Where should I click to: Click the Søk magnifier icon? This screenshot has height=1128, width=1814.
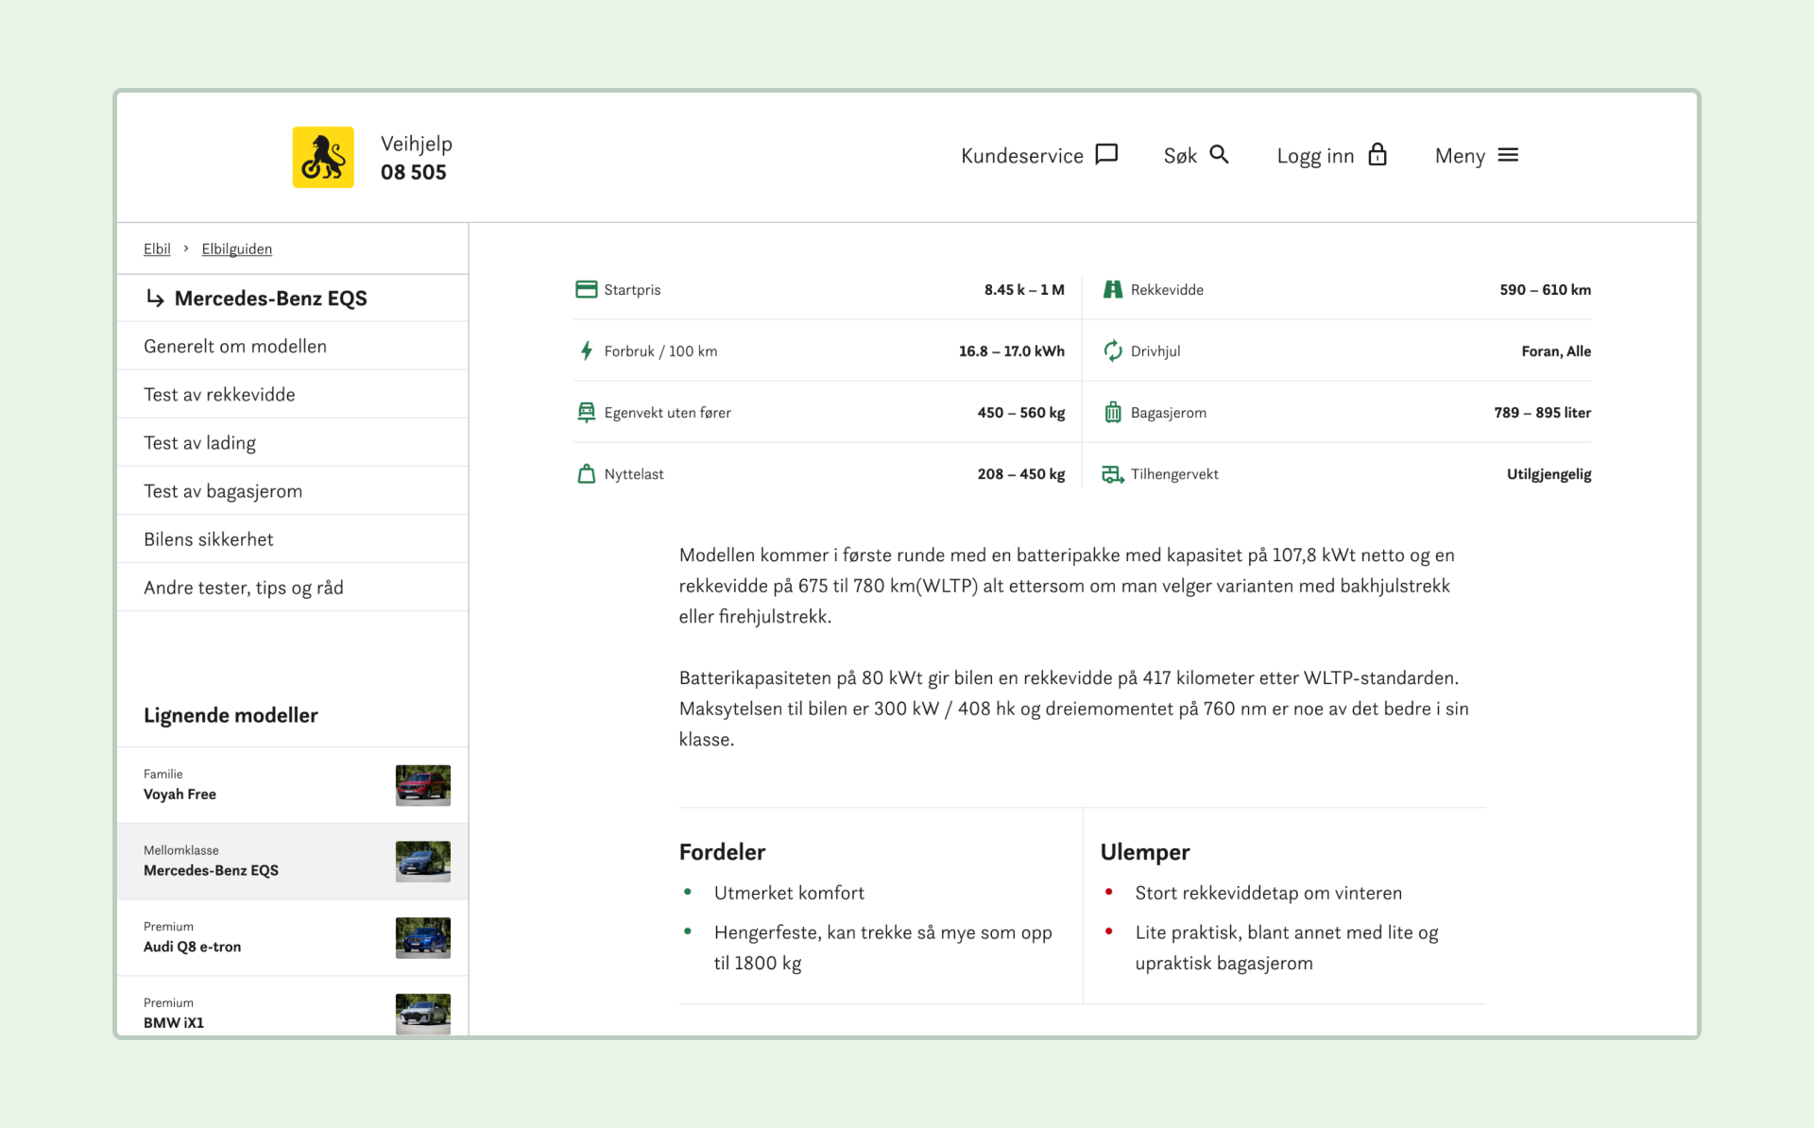pos(1219,155)
